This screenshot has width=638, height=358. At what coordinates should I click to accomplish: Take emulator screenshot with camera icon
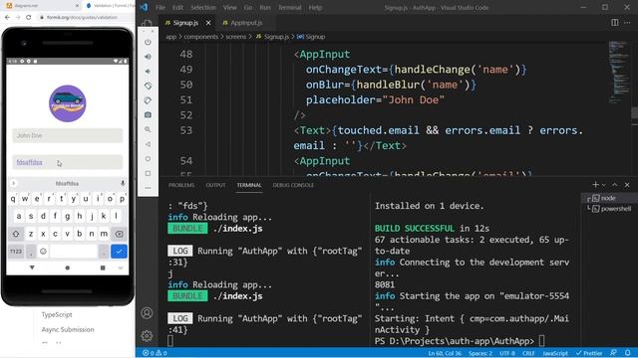(x=148, y=115)
